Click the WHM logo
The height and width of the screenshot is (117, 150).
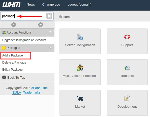coord(12,5)
